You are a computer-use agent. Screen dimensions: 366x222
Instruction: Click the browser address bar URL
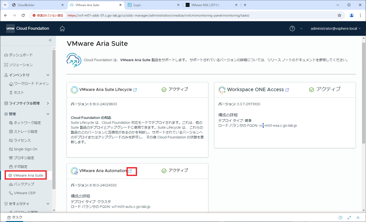point(159,15)
